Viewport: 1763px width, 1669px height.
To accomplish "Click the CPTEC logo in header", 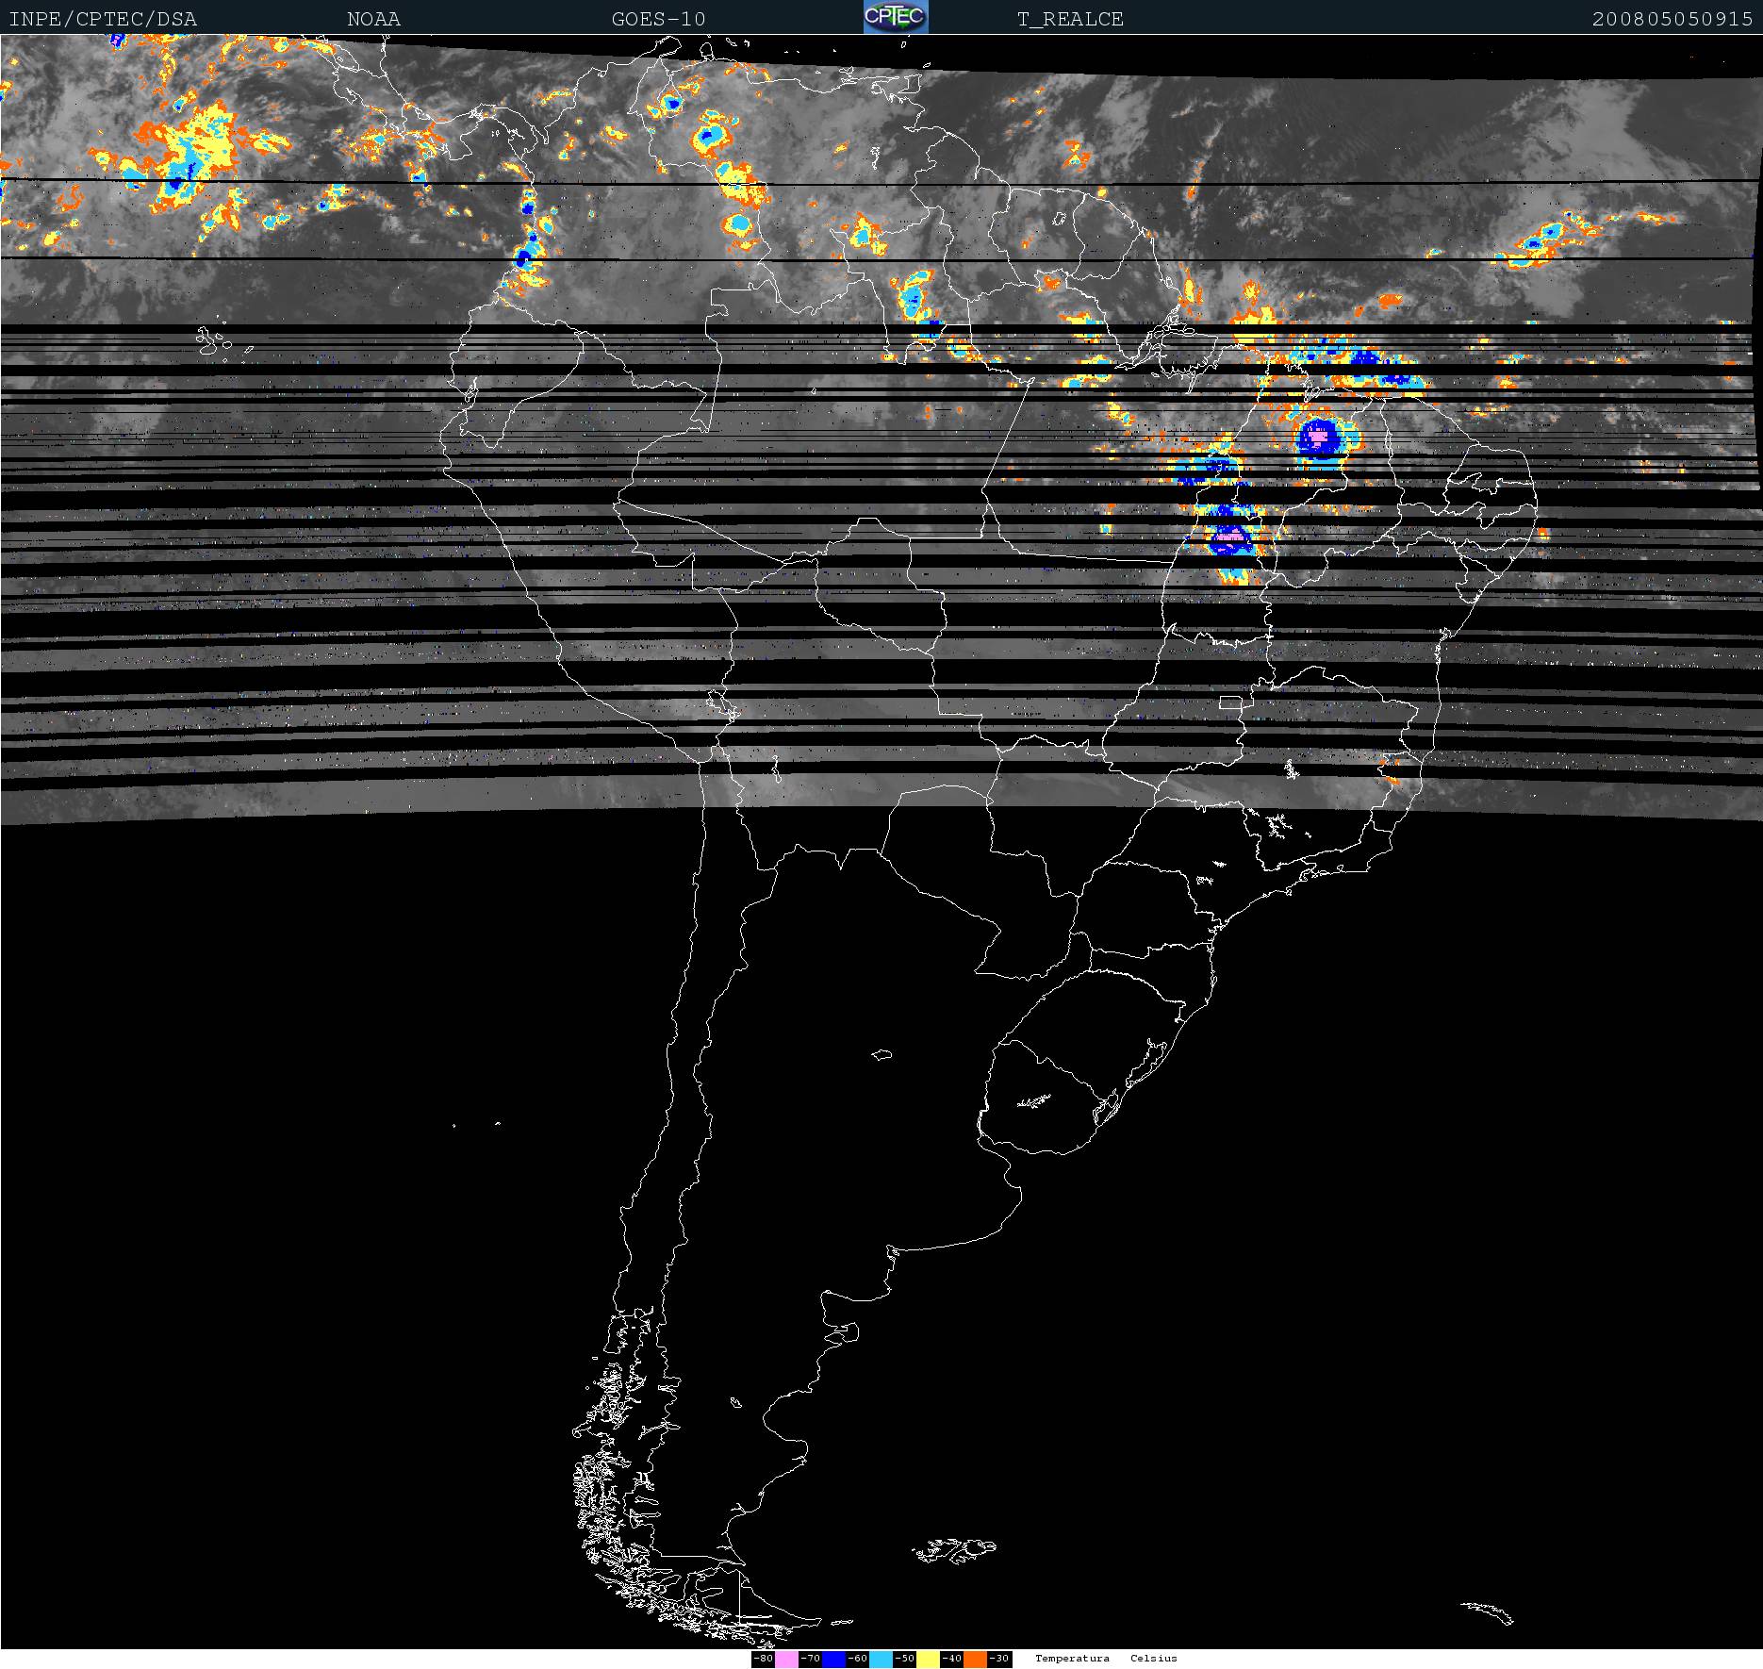I will point(895,18).
